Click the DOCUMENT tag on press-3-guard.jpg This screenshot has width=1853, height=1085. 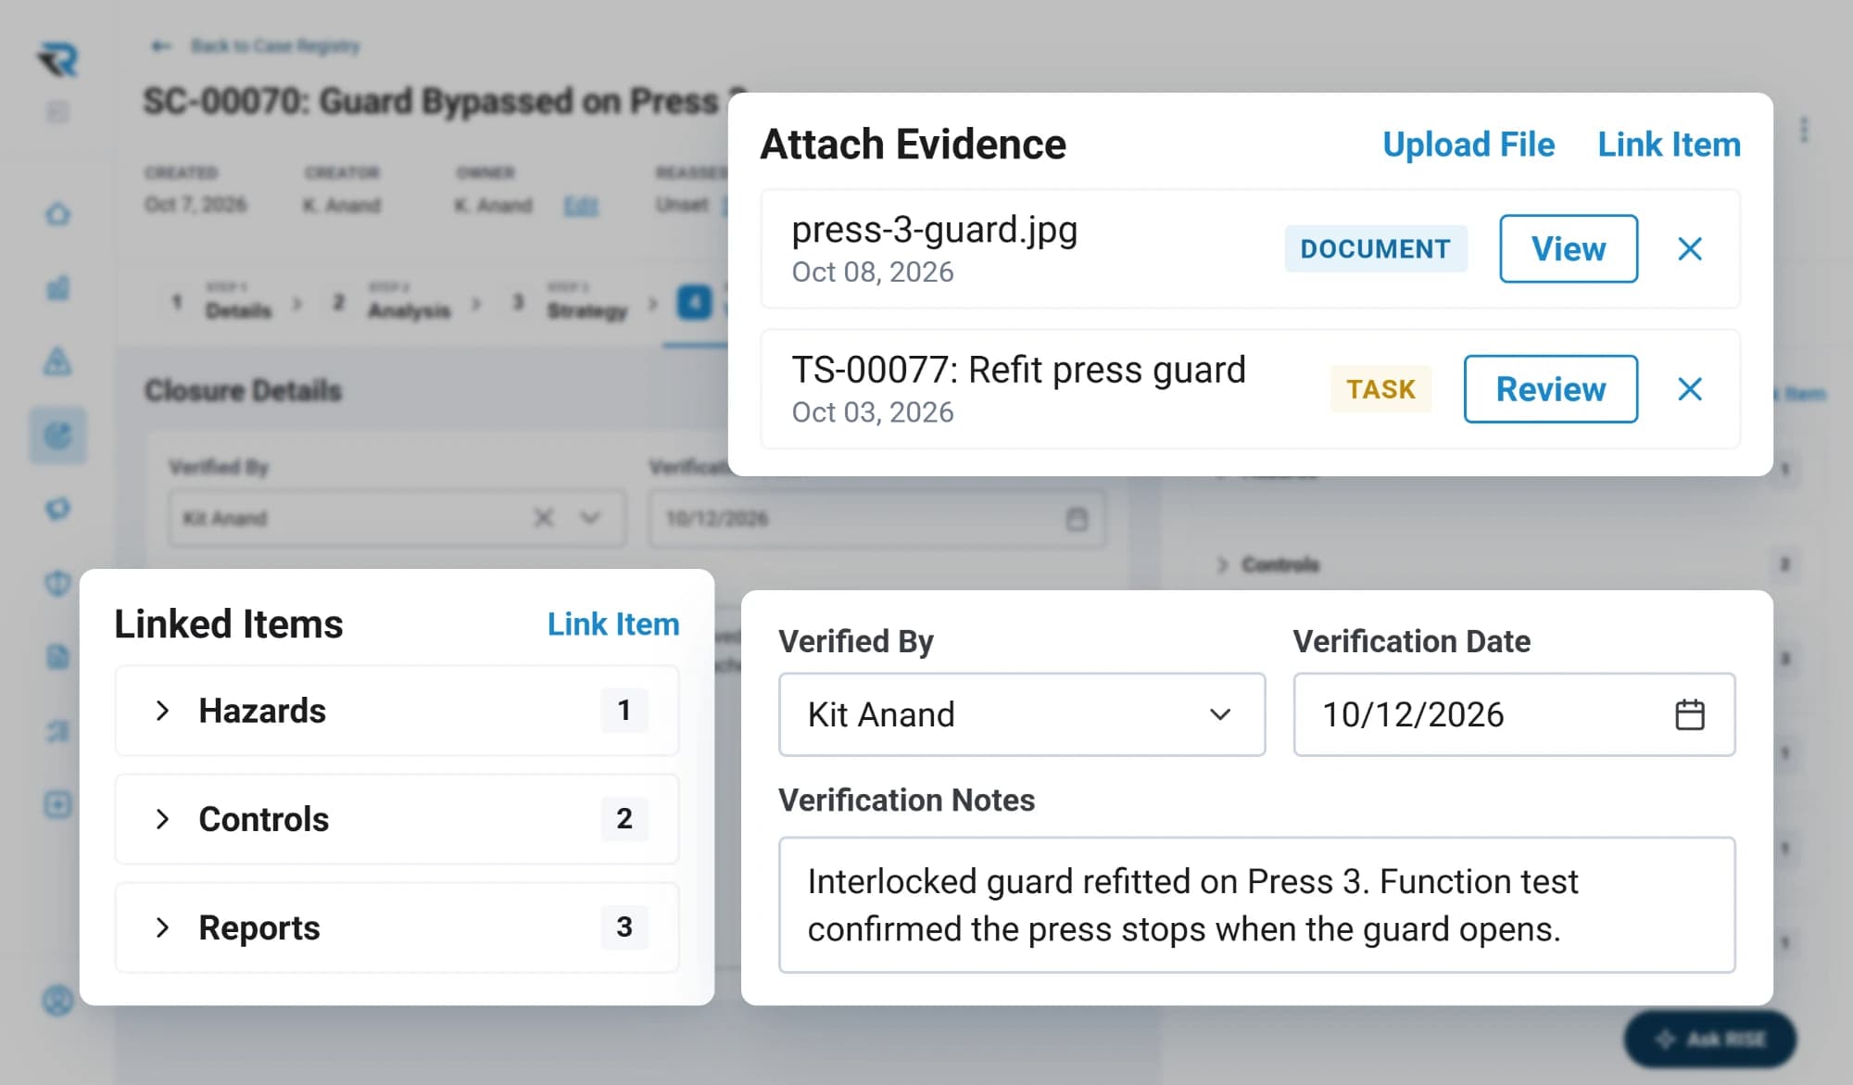(x=1376, y=248)
